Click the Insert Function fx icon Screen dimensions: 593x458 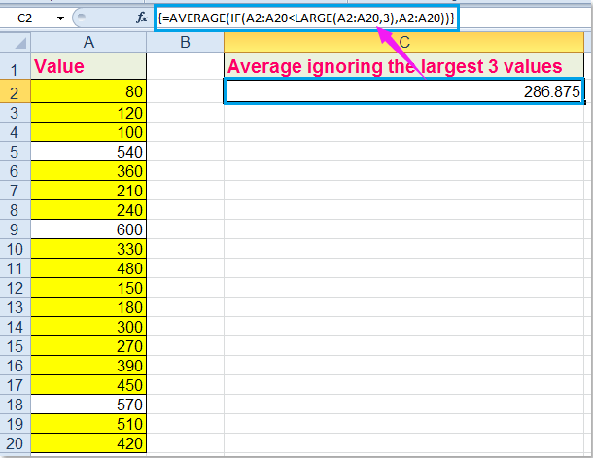[x=139, y=17]
